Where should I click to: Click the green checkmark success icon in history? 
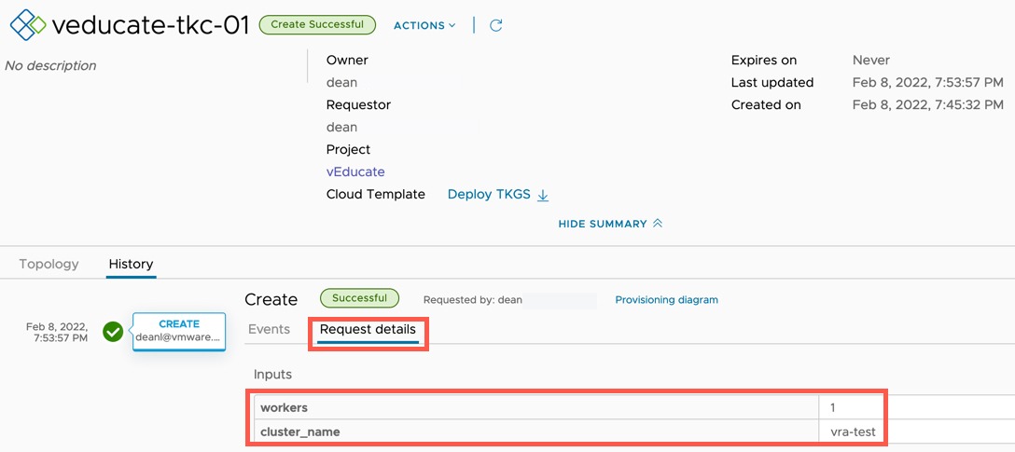(113, 332)
